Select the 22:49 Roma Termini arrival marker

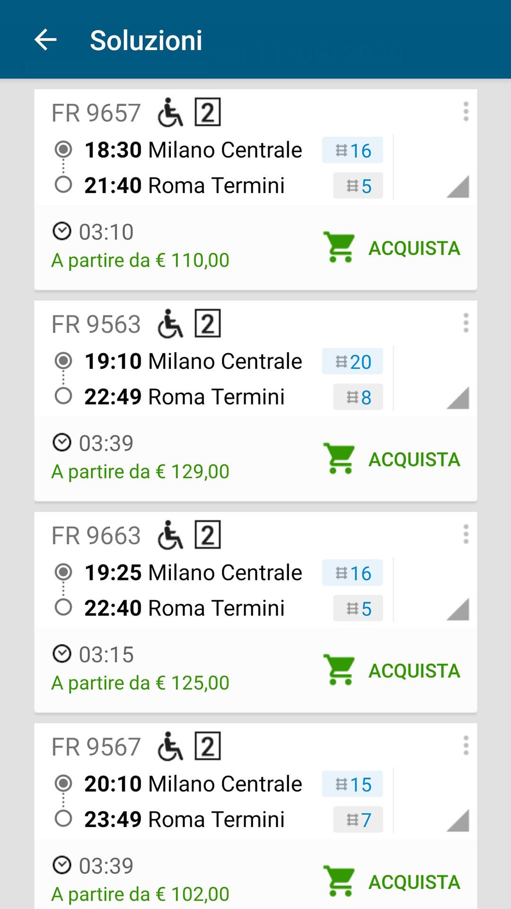tap(63, 396)
